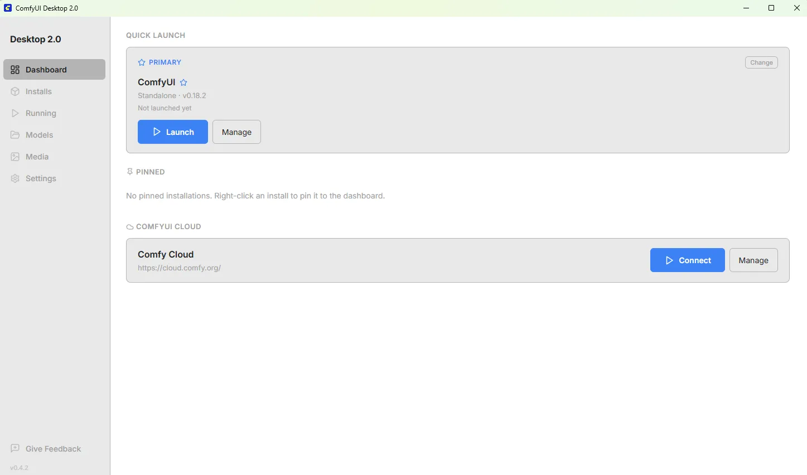This screenshot has height=475, width=807.
Task: Open Manage for Comfy Cloud
Action: [x=753, y=260]
